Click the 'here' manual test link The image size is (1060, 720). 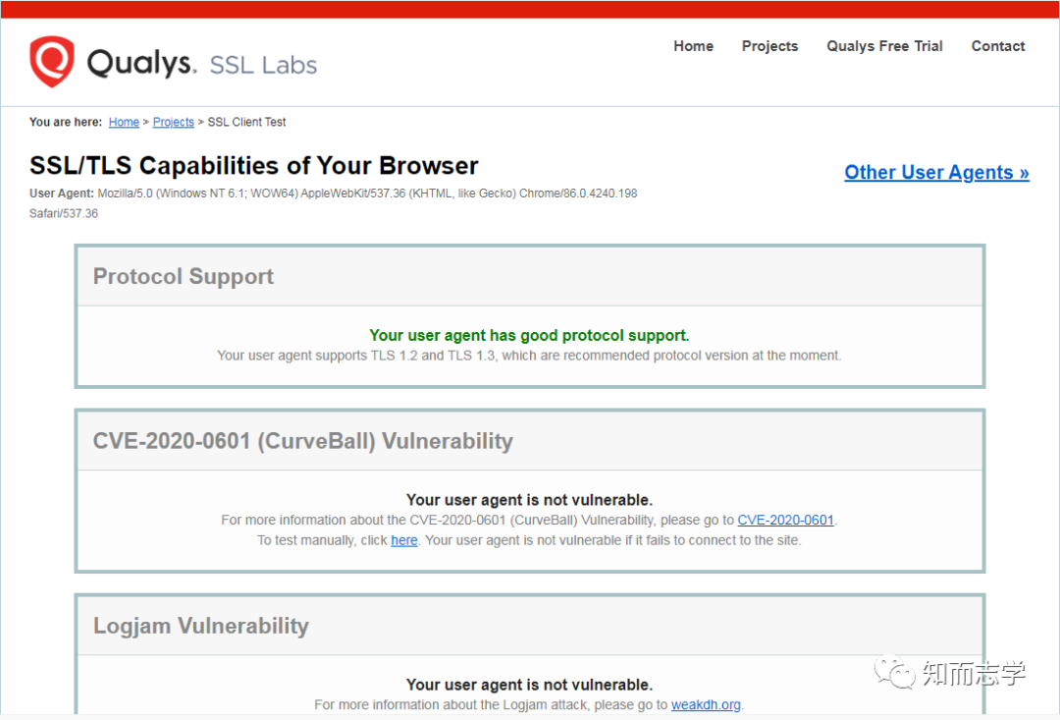click(404, 540)
